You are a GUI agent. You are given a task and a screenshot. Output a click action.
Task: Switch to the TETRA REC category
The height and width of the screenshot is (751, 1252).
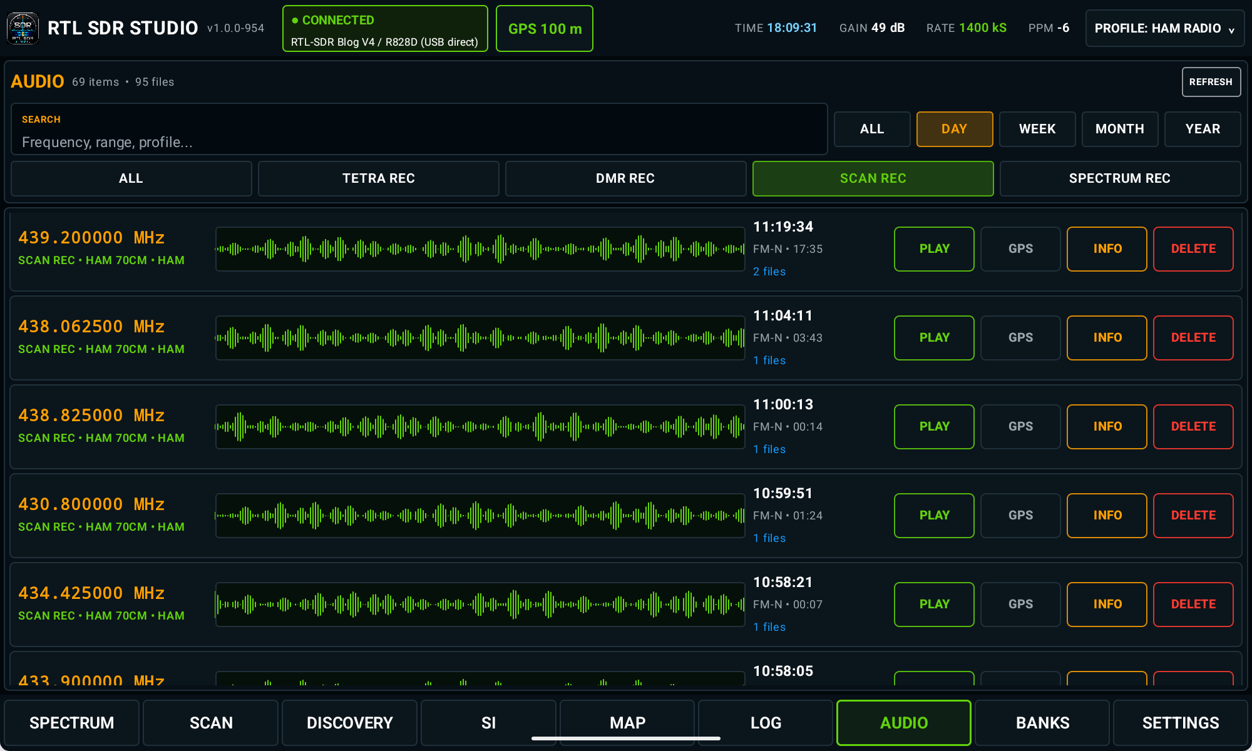tap(379, 178)
